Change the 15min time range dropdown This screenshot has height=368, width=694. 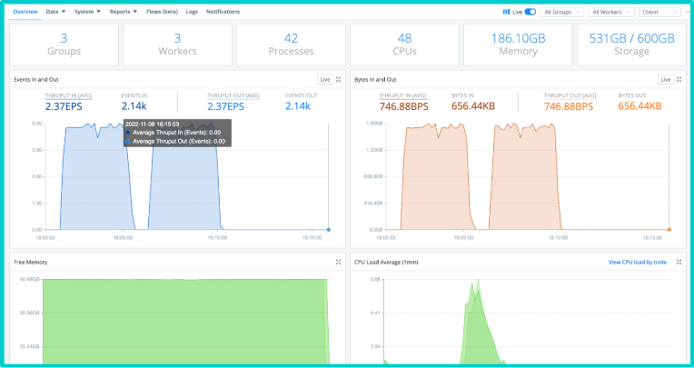tap(659, 12)
